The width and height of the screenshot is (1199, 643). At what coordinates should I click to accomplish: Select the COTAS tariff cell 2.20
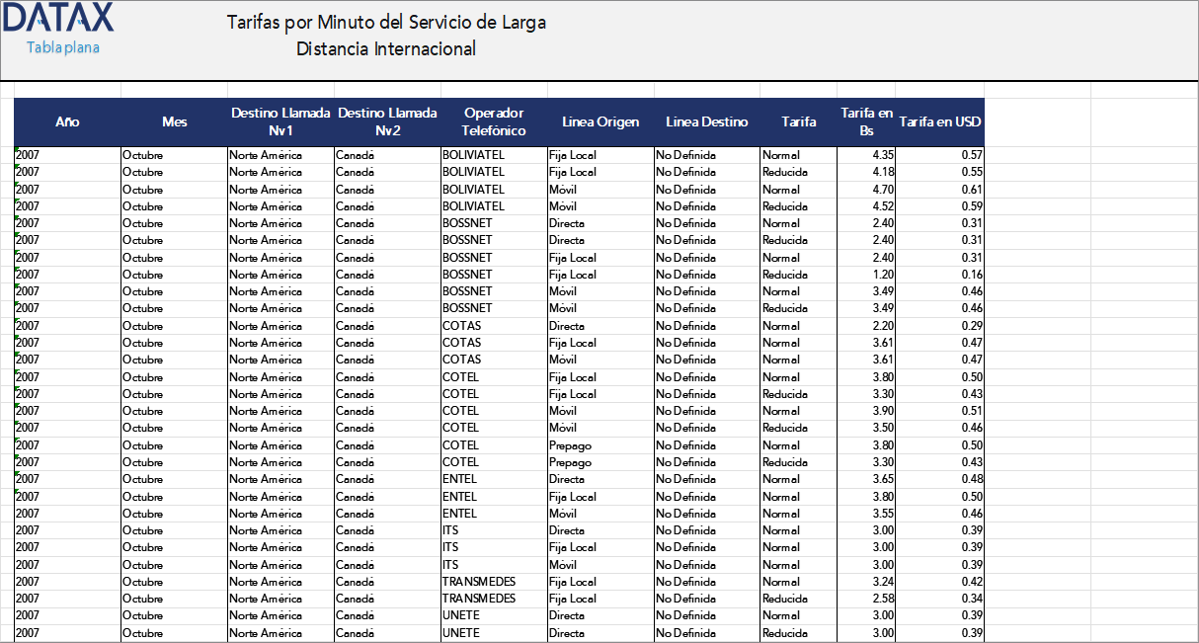(x=866, y=326)
